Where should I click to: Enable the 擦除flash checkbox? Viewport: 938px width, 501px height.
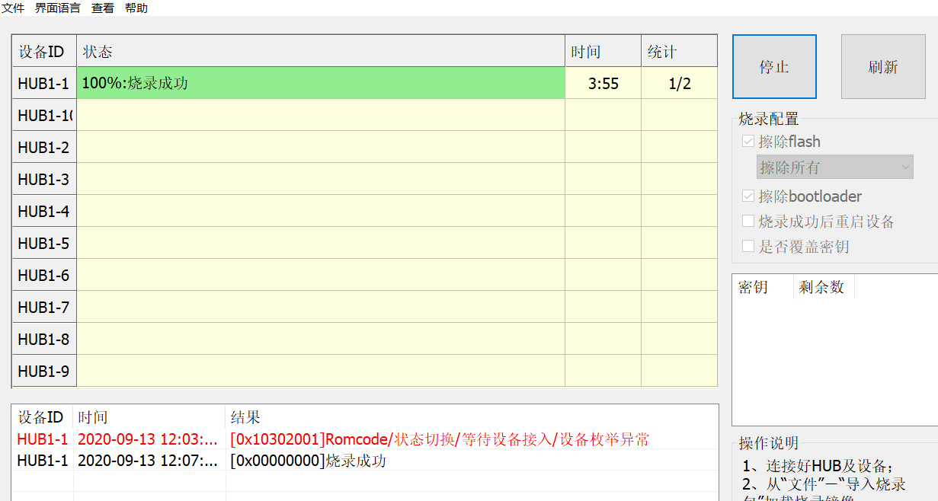pos(748,141)
